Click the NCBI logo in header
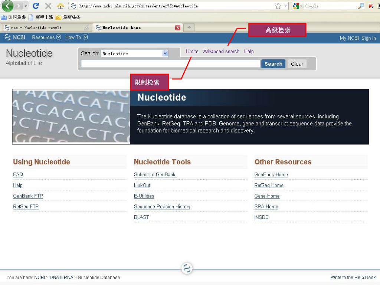 click(x=15, y=37)
